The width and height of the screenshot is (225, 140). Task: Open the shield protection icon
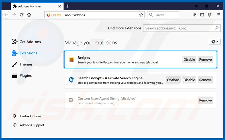point(210,15)
